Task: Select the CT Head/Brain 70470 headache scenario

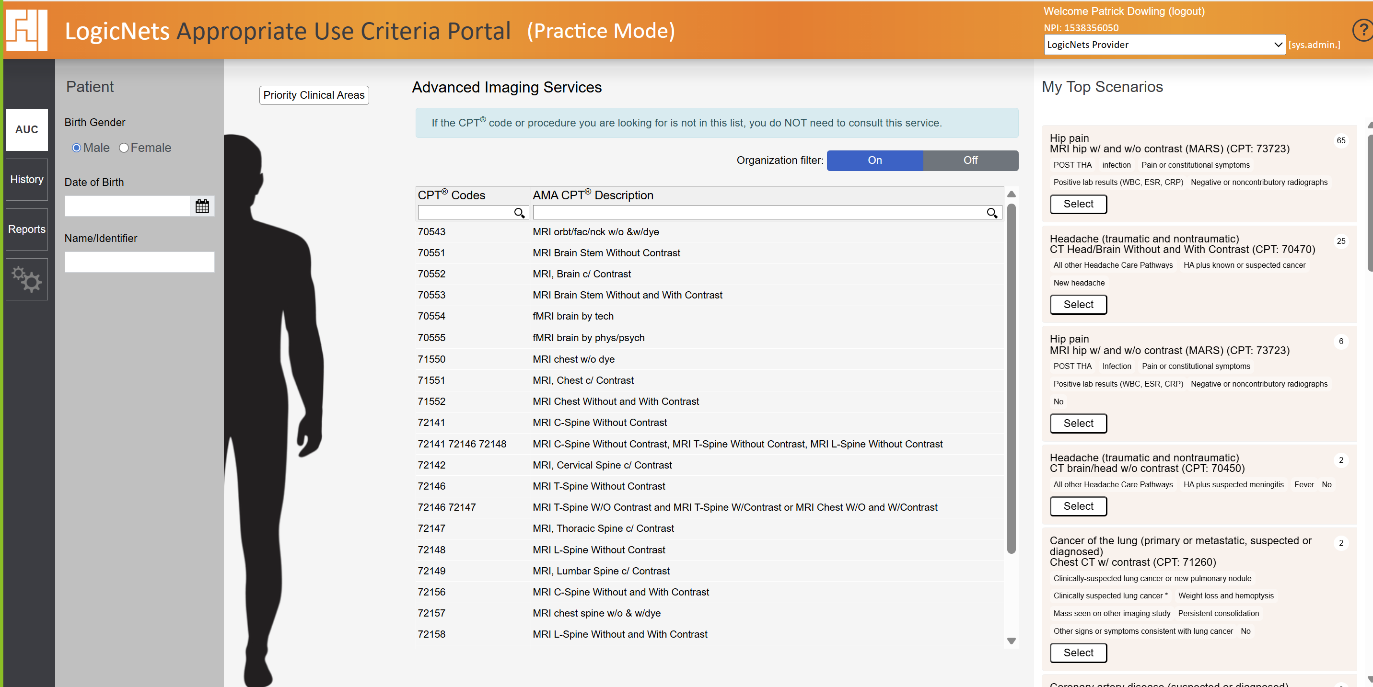Action: (x=1078, y=305)
